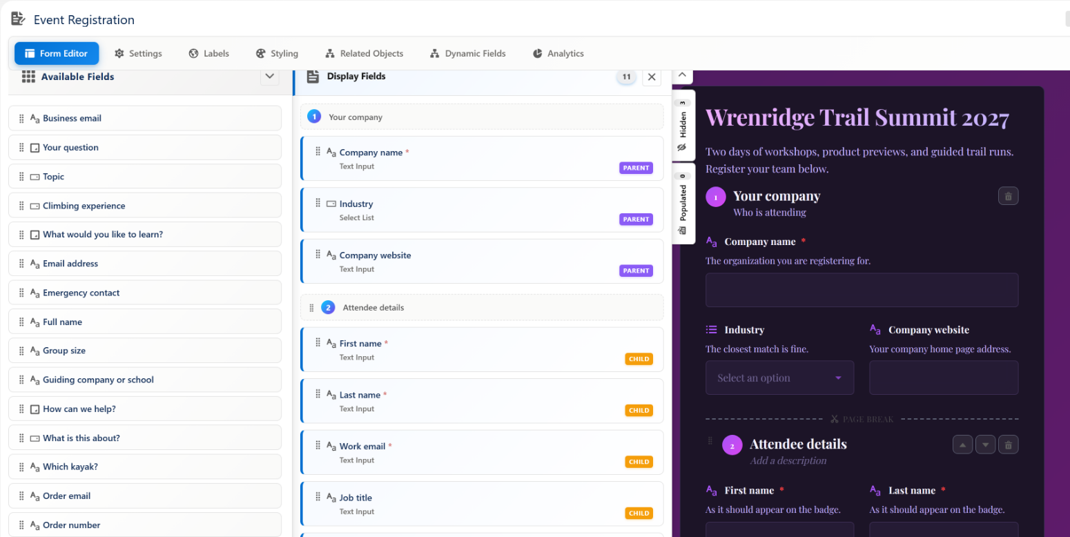Close the Display Fields panel
1070x537 pixels.
652,77
